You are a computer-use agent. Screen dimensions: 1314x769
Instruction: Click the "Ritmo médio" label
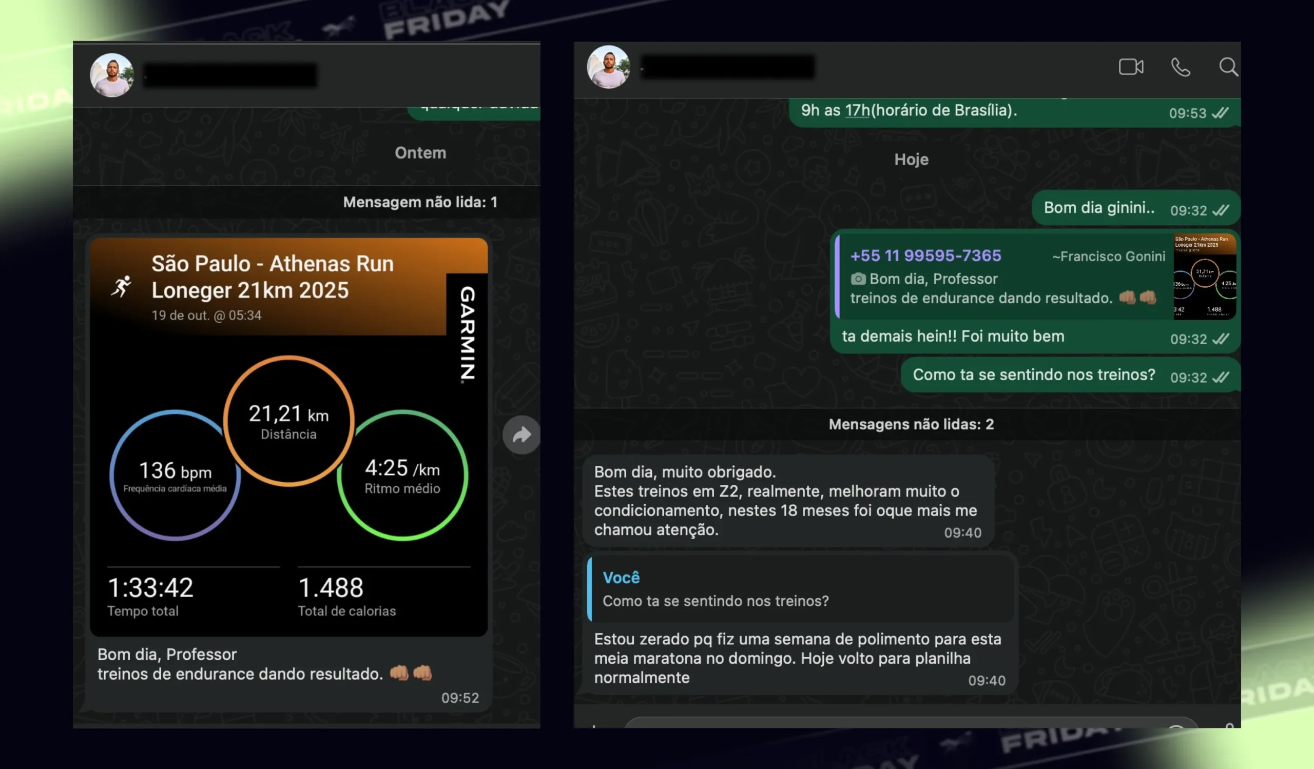pos(402,489)
